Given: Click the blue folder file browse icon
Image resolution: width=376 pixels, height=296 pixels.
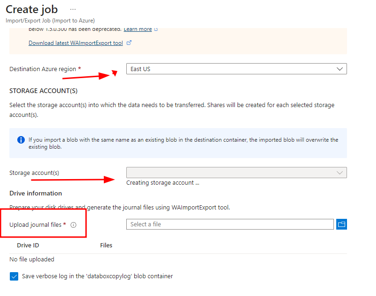Looking at the screenshot, I should pyautogui.click(x=341, y=224).
